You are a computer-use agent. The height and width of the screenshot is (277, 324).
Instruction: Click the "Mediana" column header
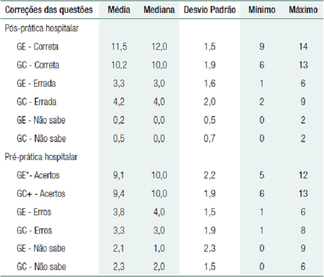click(159, 10)
